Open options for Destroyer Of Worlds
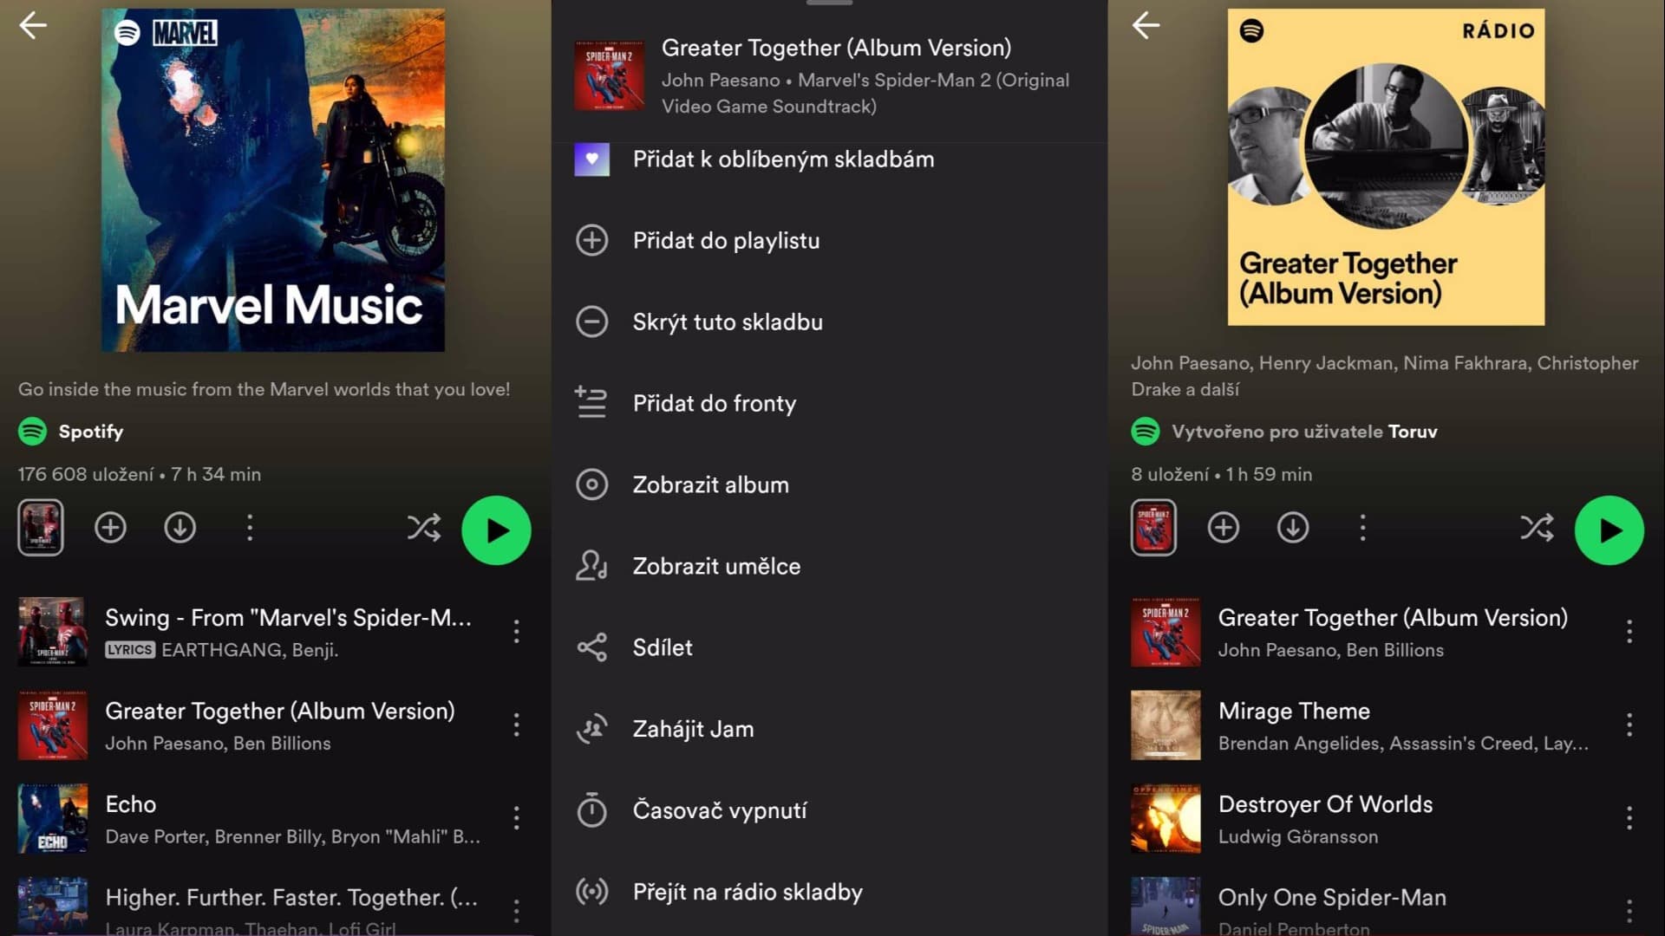Viewport: 1665px width, 936px height. coord(1629,818)
